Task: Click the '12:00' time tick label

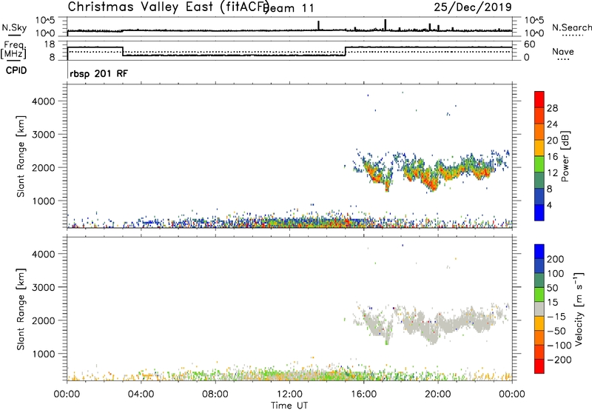Action: (x=289, y=394)
